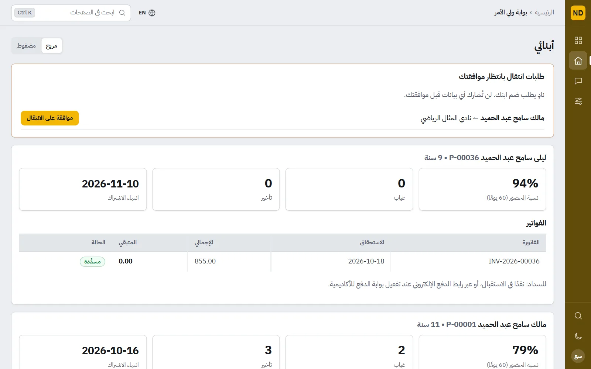Open the dashboard grid icon in sidebar
The height and width of the screenshot is (369, 591).
pyautogui.click(x=578, y=40)
